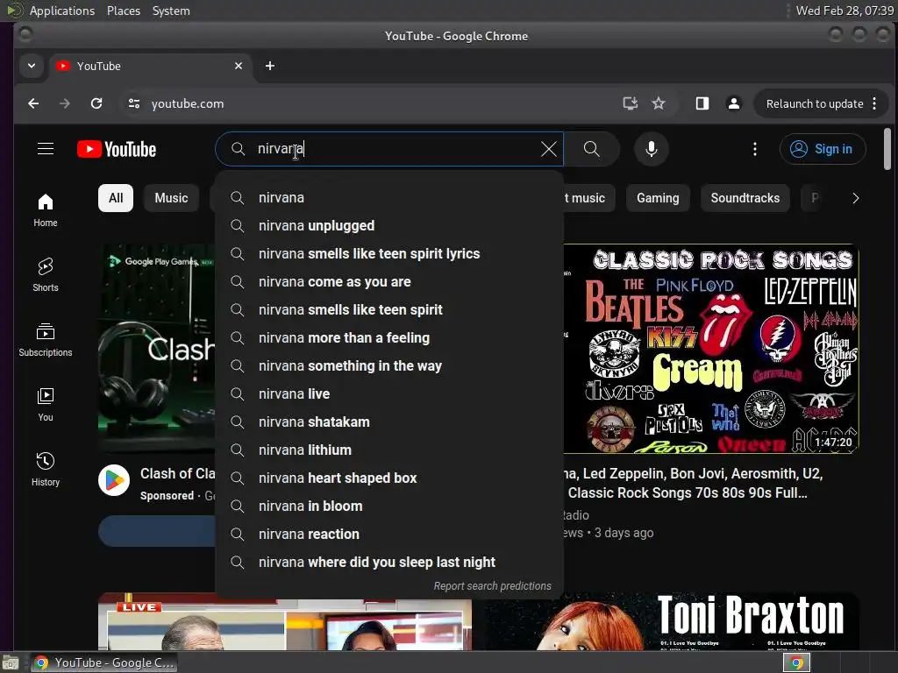Choose 'nirvana more than a feeling' suggestion
898x673 pixels.
coord(389,337)
